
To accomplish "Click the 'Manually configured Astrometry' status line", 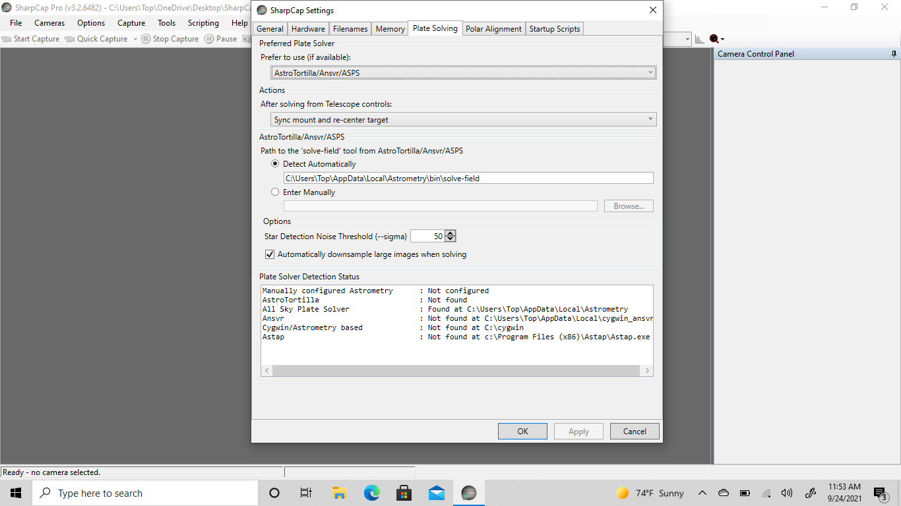I will (375, 291).
